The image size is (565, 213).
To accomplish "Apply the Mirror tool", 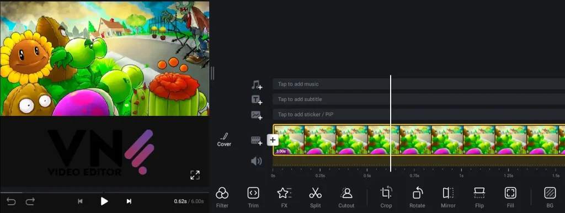I will click(x=448, y=197).
